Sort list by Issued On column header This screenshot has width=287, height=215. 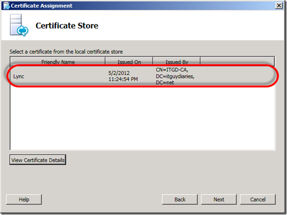[x=129, y=62]
